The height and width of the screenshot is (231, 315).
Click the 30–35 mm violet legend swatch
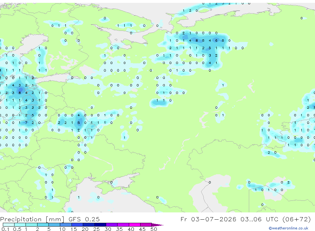(112, 225)
